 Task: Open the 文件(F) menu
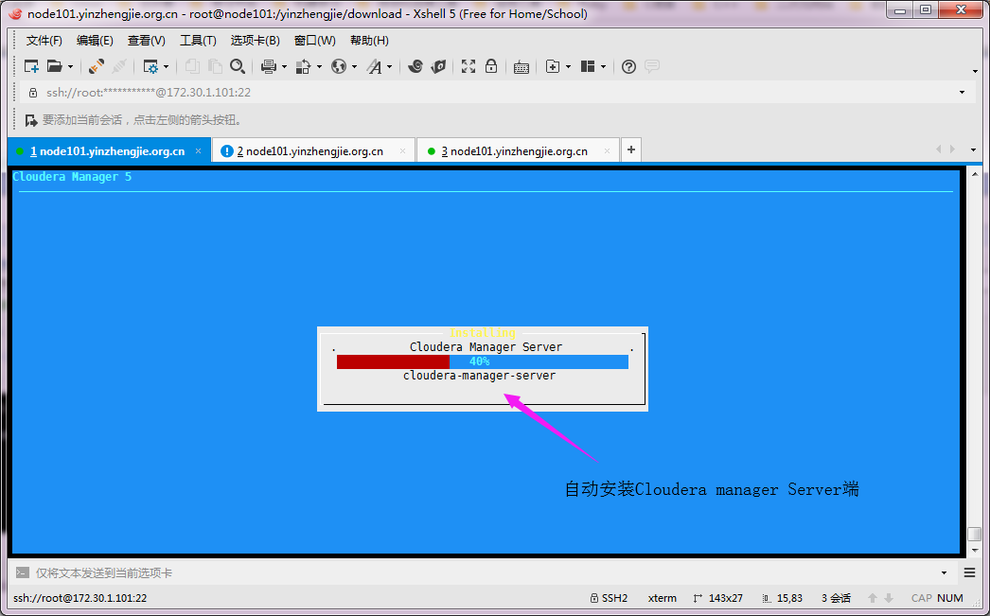(x=44, y=41)
